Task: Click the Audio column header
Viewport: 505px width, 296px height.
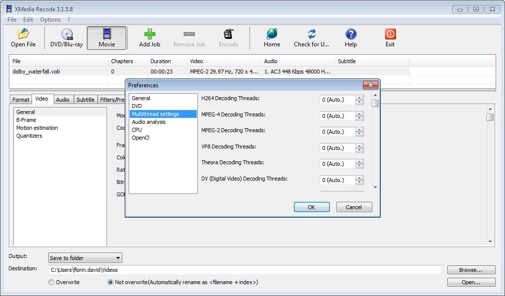Action: click(298, 61)
